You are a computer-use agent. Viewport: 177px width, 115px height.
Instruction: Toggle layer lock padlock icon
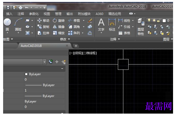[159, 21]
